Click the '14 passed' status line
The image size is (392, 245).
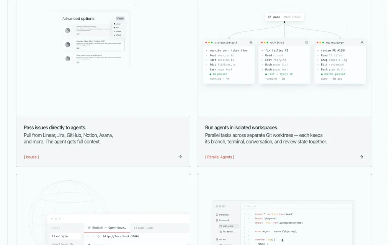[x=219, y=74]
